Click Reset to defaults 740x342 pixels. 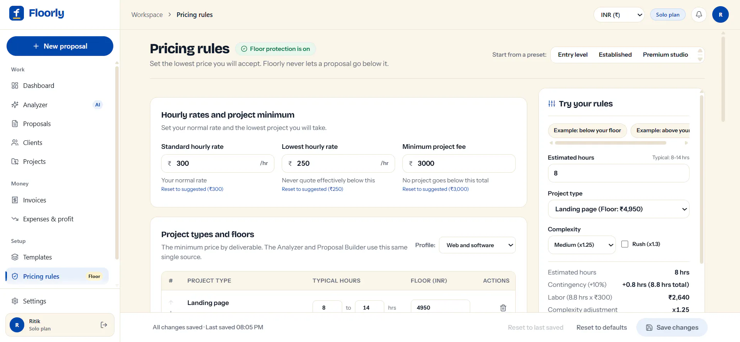point(602,327)
